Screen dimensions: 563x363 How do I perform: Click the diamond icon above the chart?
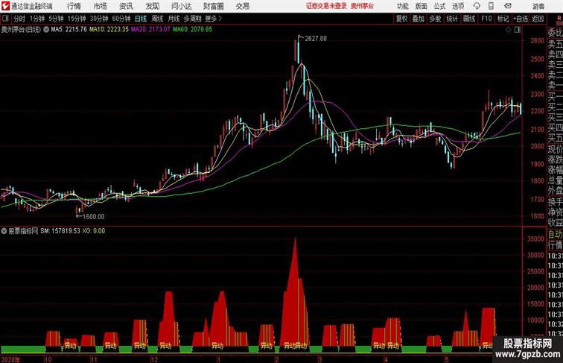click(509, 30)
